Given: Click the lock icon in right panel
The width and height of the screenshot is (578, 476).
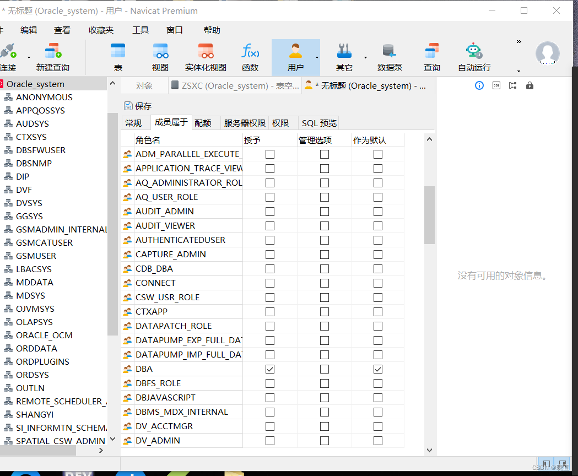Looking at the screenshot, I should (530, 85).
